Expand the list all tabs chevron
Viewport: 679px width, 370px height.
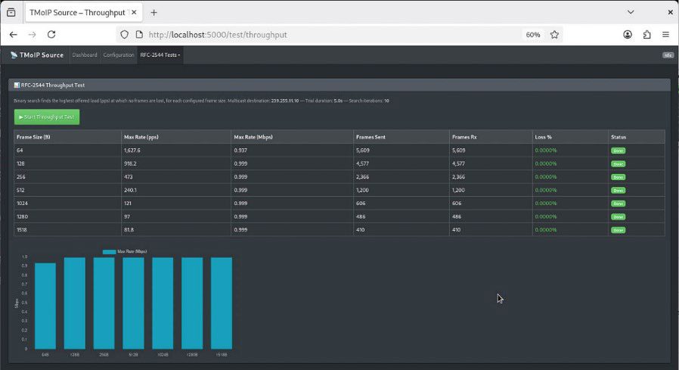tap(631, 12)
